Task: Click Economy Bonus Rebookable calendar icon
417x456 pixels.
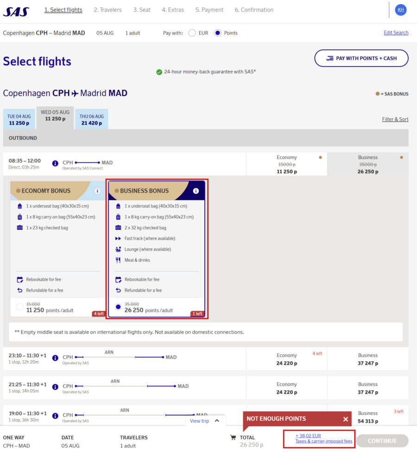Action: (x=20, y=280)
